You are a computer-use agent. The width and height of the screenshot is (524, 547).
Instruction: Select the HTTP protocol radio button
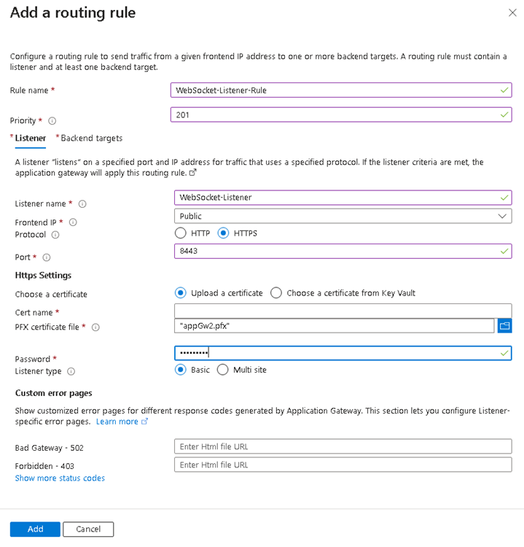[x=181, y=233]
